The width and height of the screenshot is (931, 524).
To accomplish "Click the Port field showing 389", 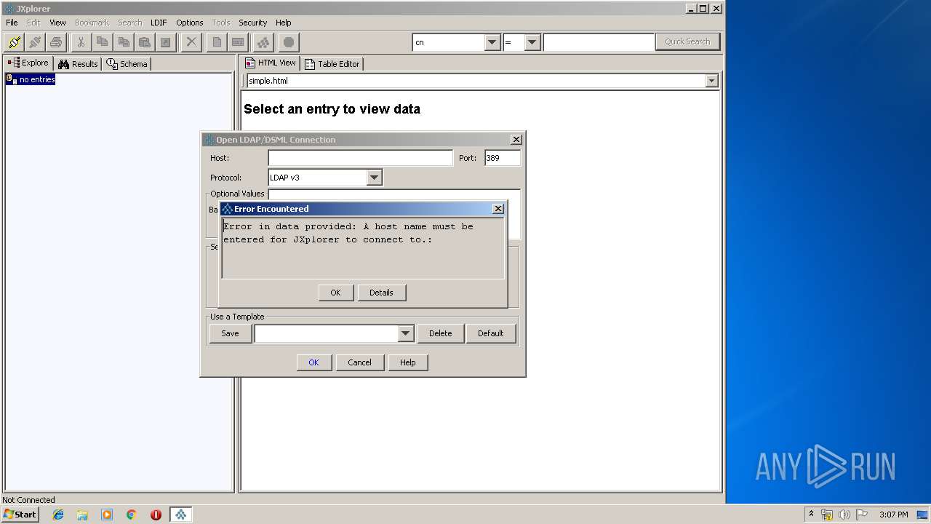I will pyautogui.click(x=503, y=158).
